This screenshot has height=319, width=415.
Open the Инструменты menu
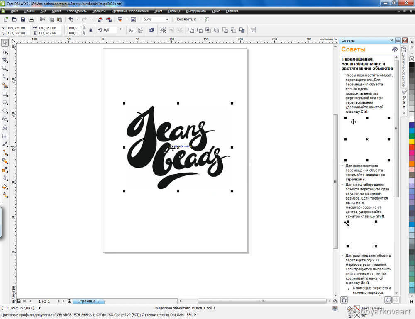(x=196, y=11)
